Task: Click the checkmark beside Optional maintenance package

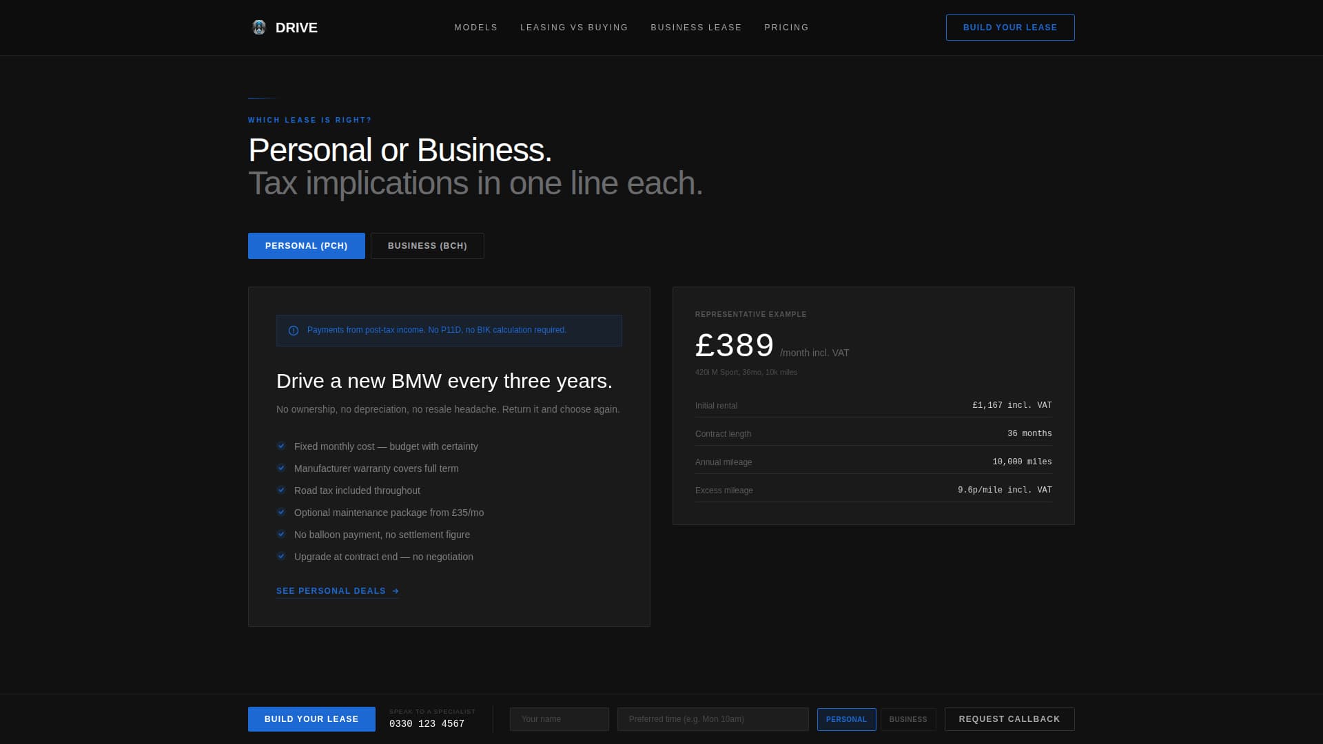Action: coord(281,512)
